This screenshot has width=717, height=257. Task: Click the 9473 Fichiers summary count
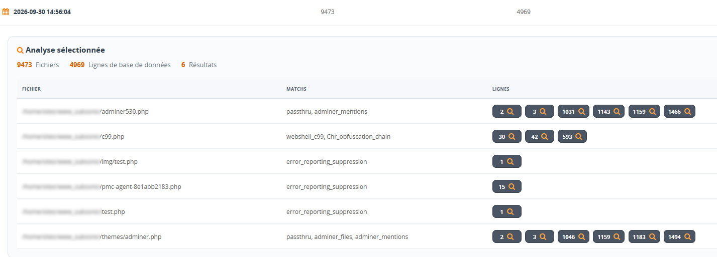[x=38, y=65]
